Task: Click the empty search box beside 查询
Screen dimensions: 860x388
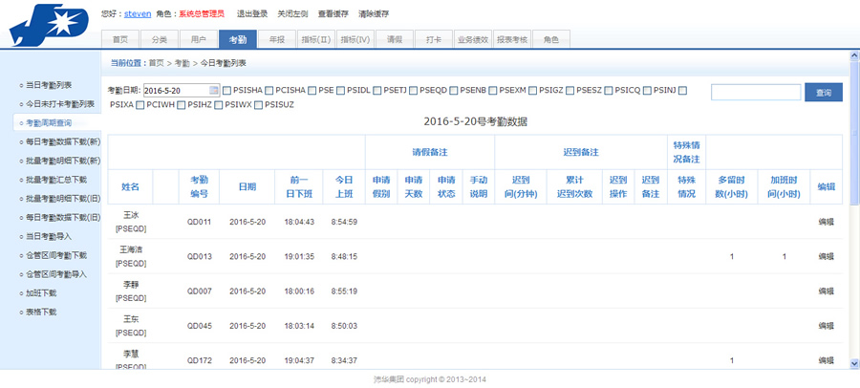Action: coord(756,92)
